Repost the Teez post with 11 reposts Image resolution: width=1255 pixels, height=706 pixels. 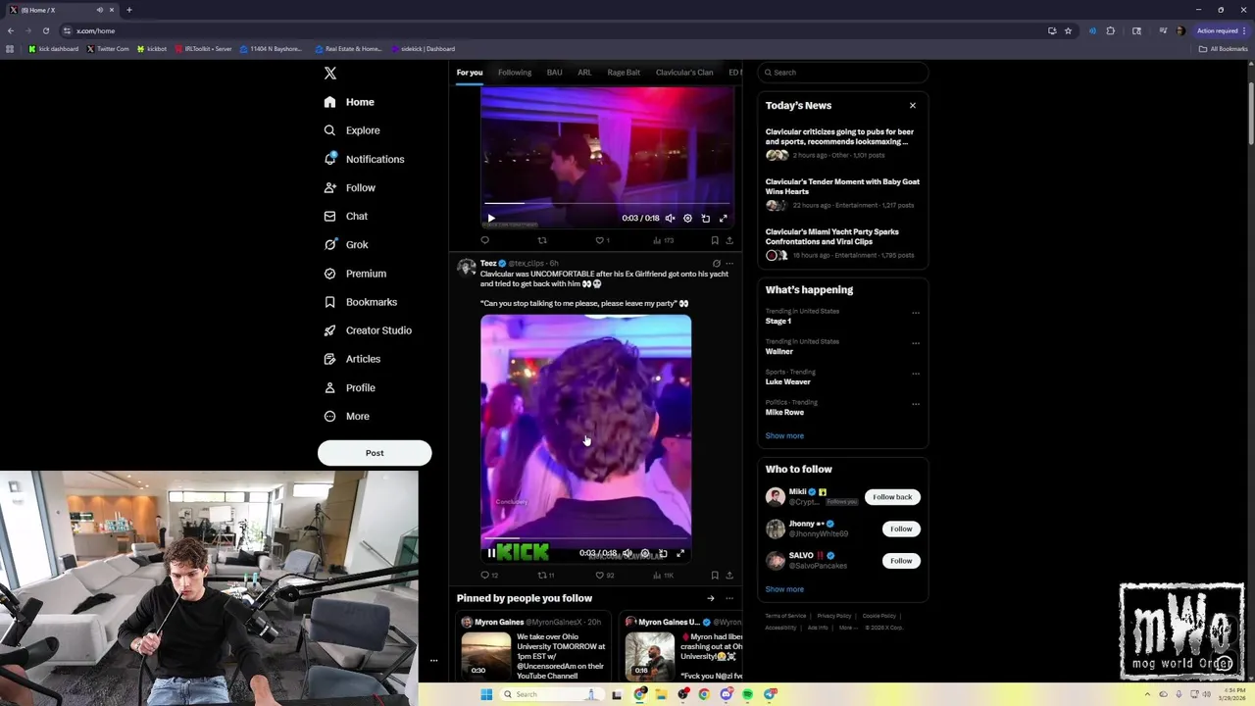tap(546, 576)
